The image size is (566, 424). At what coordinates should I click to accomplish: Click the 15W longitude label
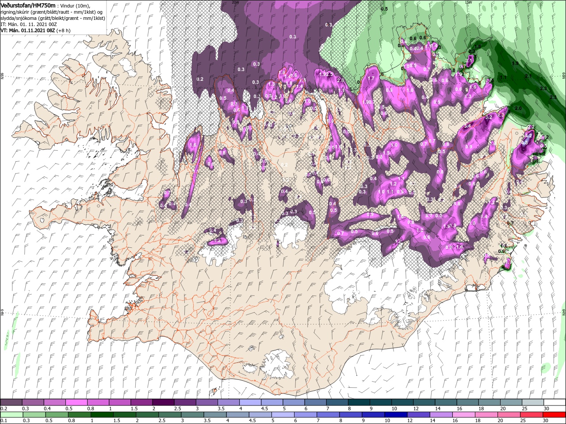(x=468, y=2)
